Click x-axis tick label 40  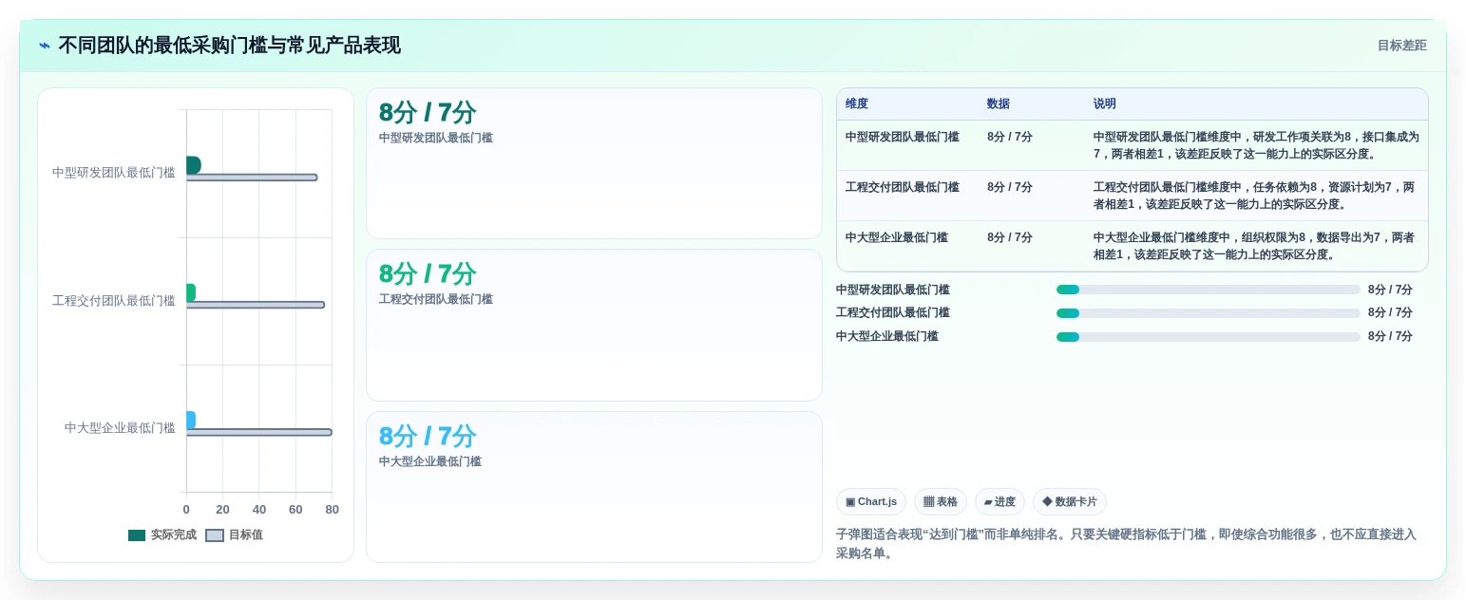coord(259,510)
